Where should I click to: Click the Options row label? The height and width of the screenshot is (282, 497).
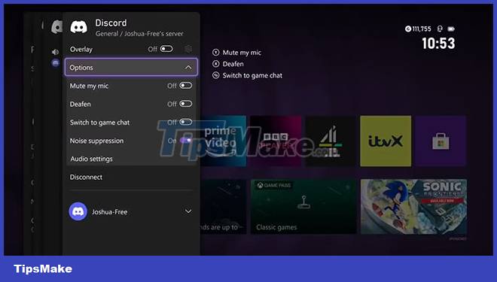[x=81, y=68]
